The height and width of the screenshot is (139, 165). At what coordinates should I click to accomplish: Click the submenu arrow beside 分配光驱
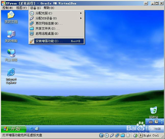tap(81, 13)
